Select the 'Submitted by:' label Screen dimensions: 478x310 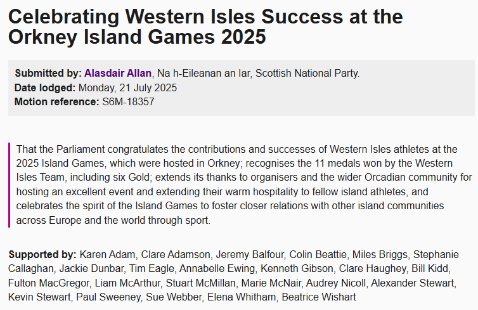(x=48, y=74)
